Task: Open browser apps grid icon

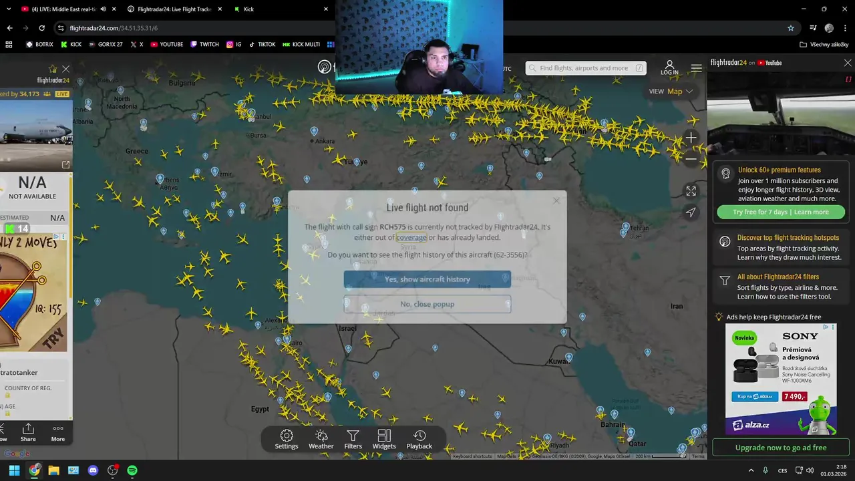Action: 9,44
